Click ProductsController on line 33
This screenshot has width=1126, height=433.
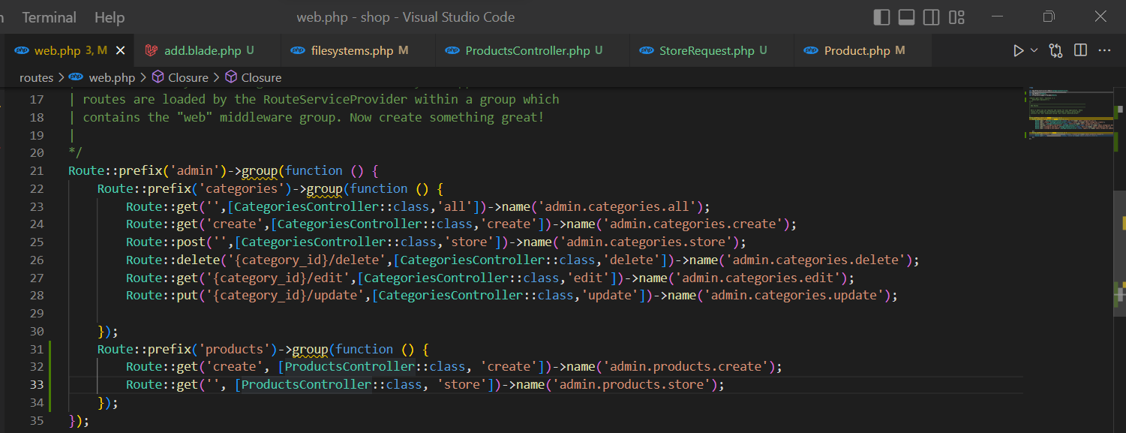tap(306, 384)
